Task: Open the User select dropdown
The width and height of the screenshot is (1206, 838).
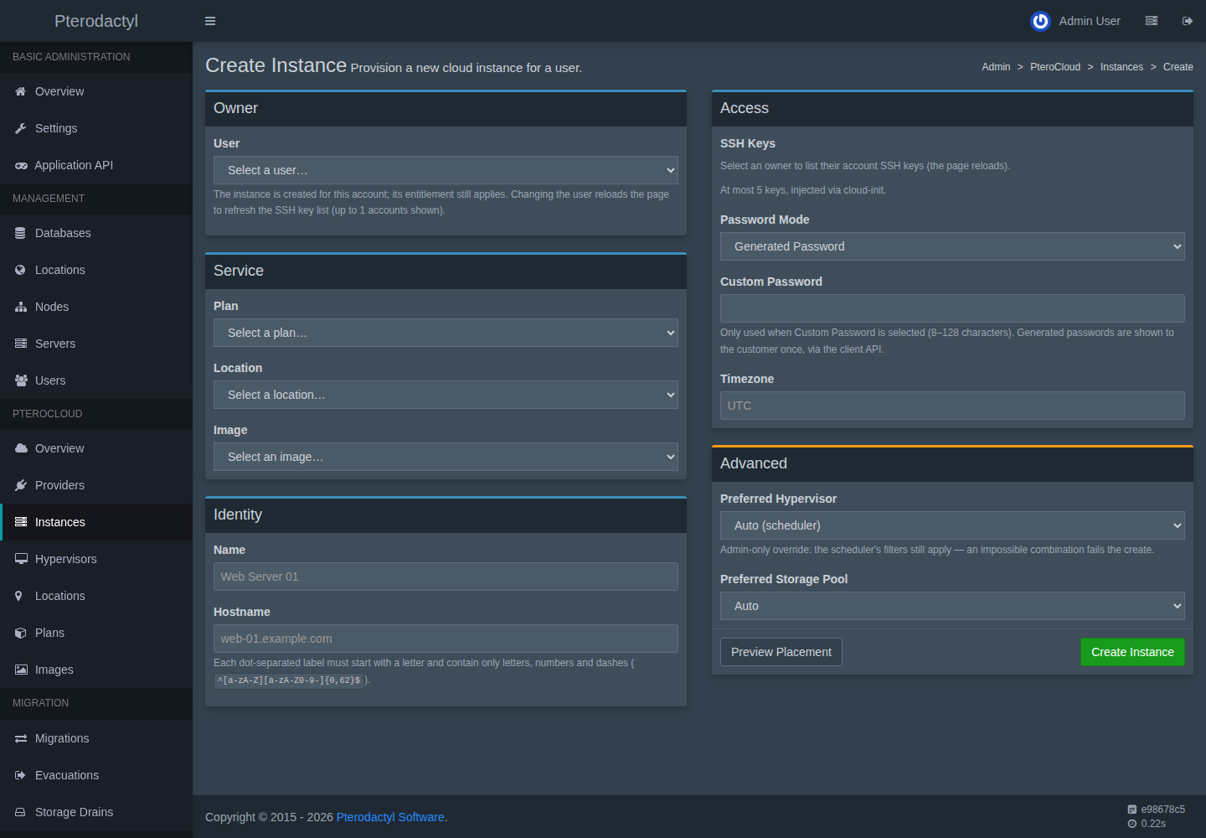Action: (446, 170)
